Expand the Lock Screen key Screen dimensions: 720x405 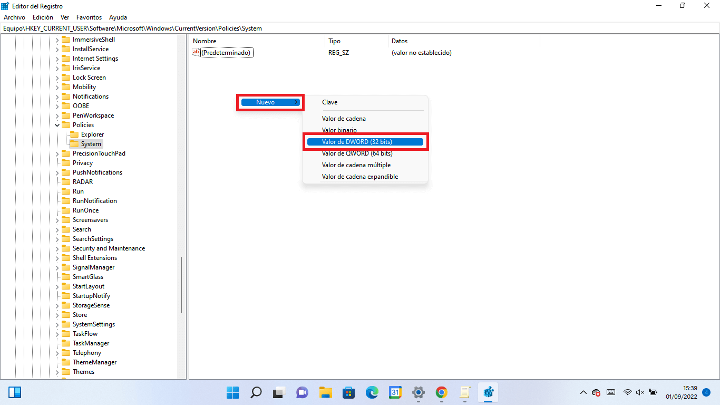click(x=57, y=78)
